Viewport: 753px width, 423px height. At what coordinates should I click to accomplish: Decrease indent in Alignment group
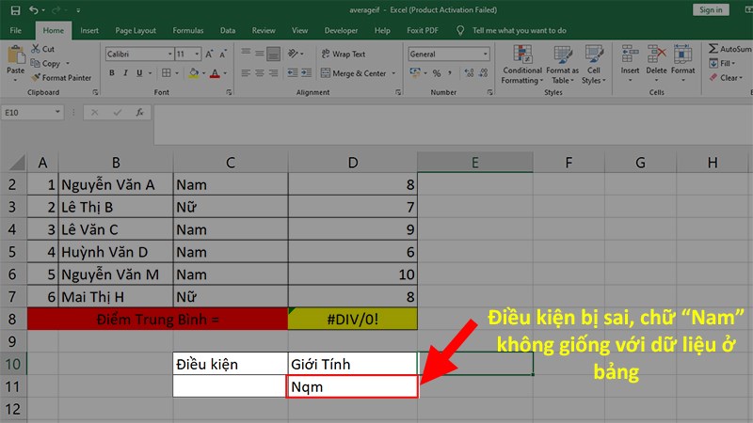pyautogui.click(x=293, y=73)
